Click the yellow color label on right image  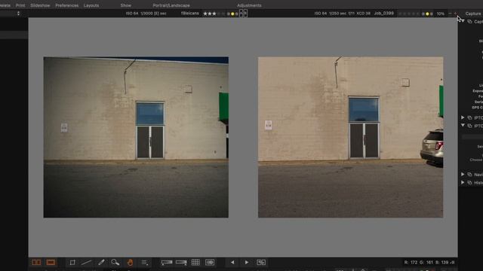427,14
